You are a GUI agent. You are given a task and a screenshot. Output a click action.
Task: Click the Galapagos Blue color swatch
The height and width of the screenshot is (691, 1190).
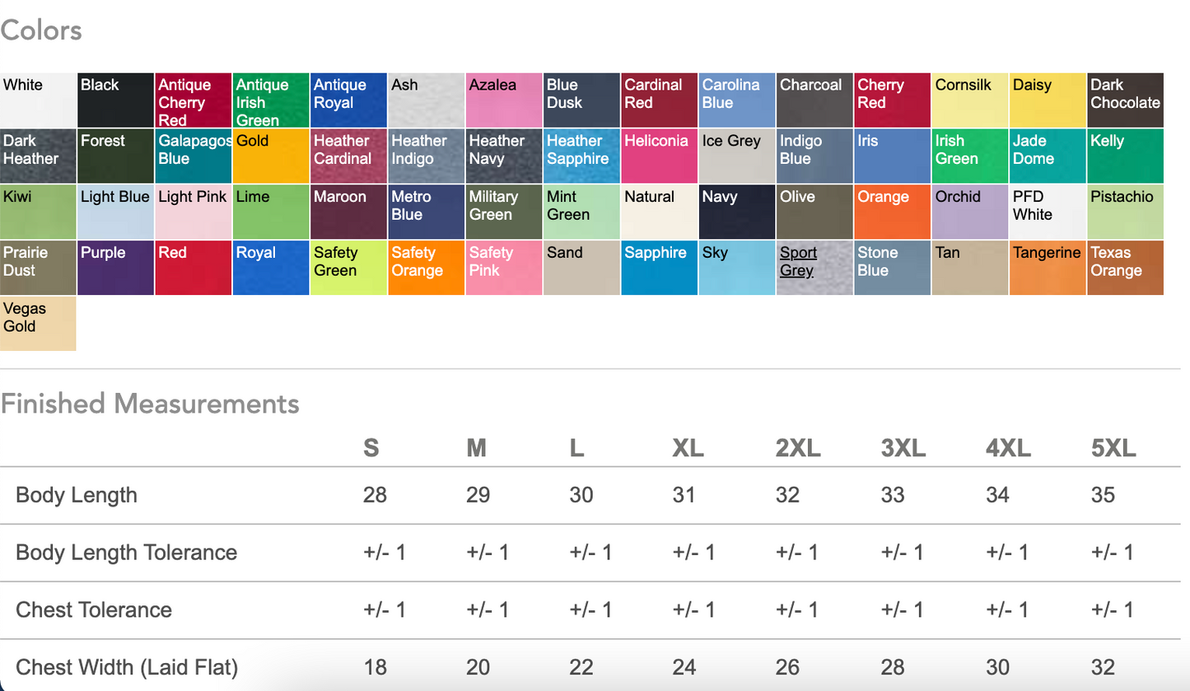(x=194, y=156)
